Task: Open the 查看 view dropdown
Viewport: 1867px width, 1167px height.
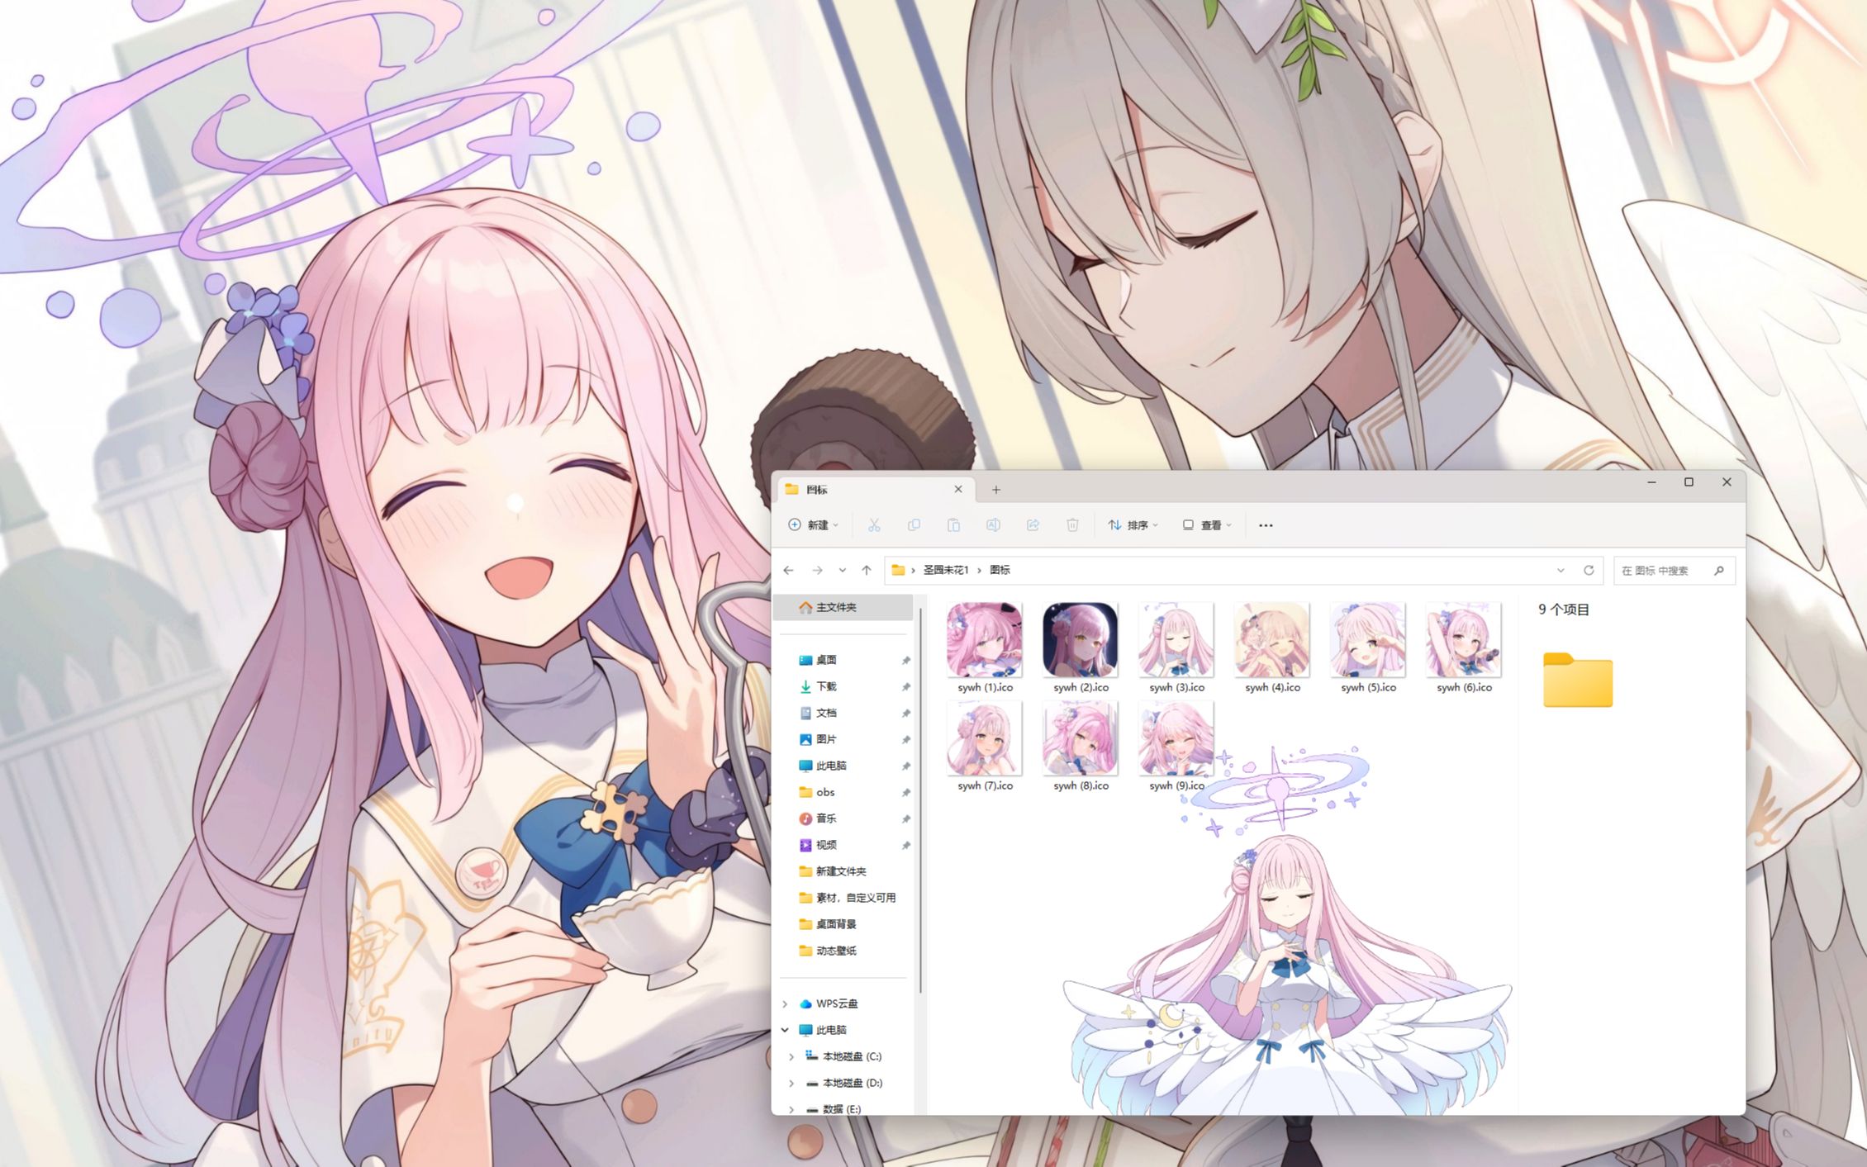Action: (x=1207, y=525)
